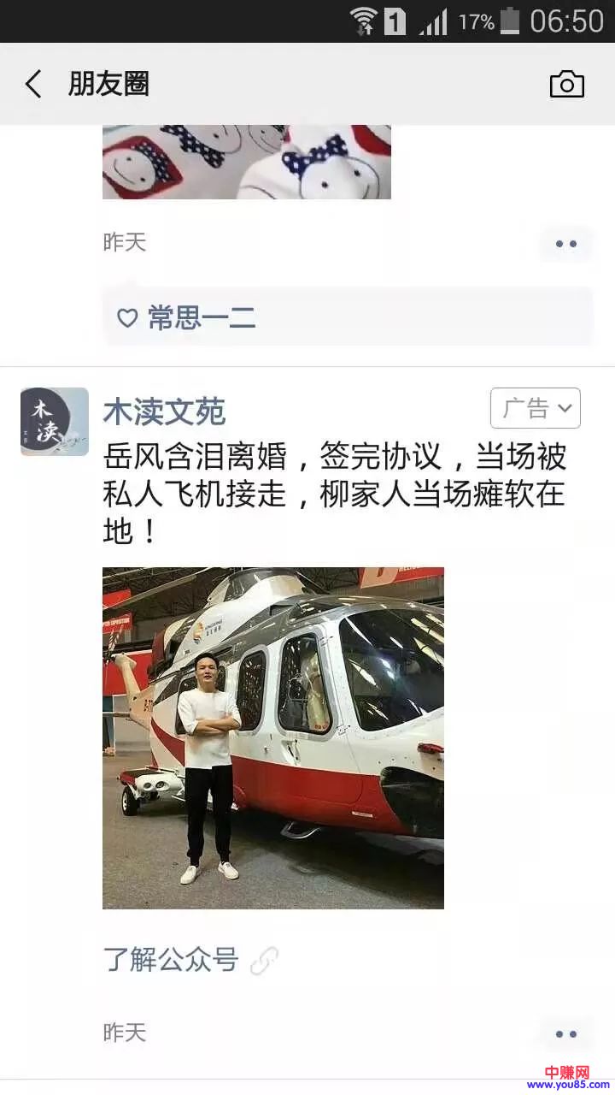Open the helicopter photo in the ad
The height and width of the screenshot is (1095, 615).
click(273, 737)
